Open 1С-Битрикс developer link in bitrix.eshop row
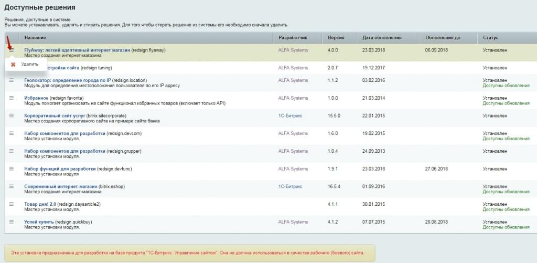The height and width of the screenshot is (263, 537). (290, 186)
